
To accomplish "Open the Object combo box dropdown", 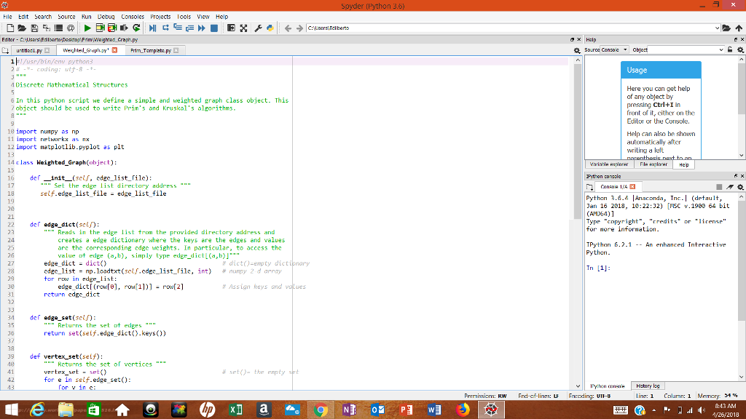I will 721,49.
